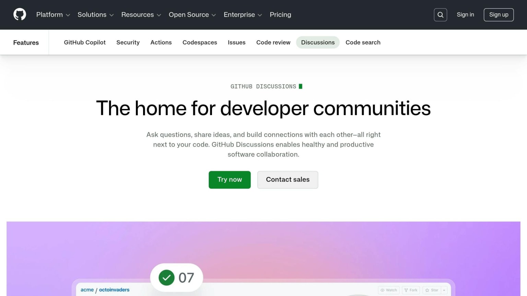The width and height of the screenshot is (527, 296).
Task: Click the acme owner link
Action: tap(87, 290)
